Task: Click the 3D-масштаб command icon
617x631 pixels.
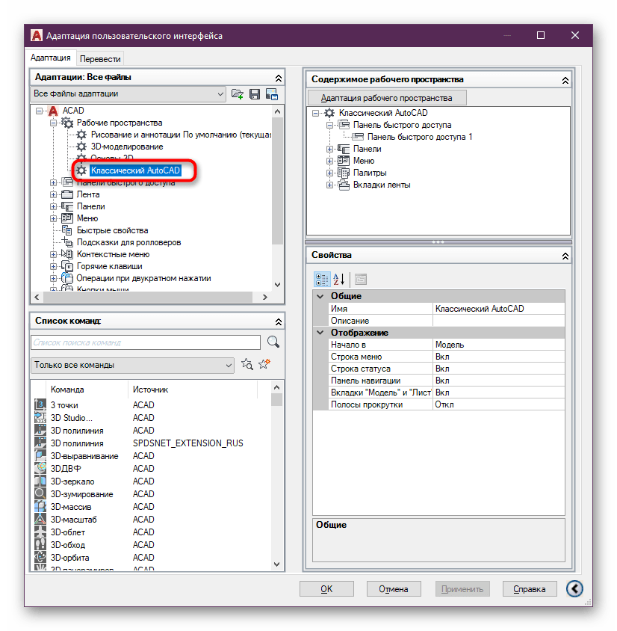Action: (40, 519)
